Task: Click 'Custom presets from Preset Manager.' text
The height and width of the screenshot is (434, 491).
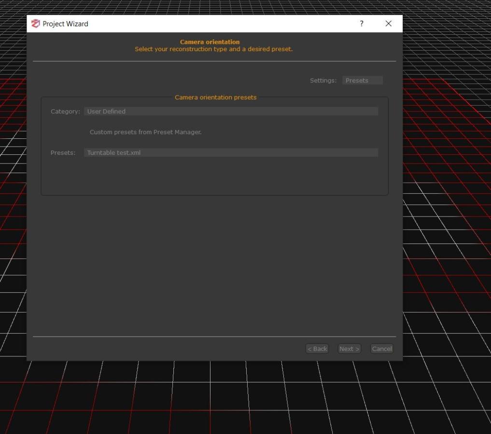Action: 145,132
